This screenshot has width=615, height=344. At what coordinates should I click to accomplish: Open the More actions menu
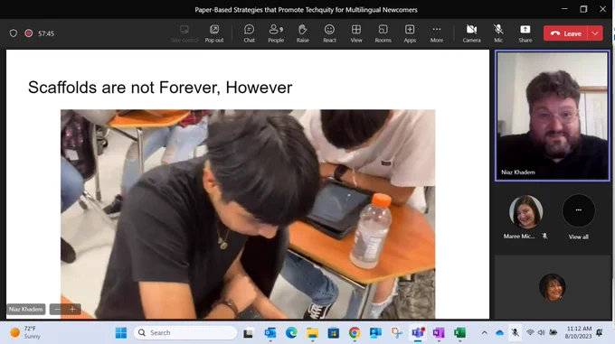click(x=437, y=33)
